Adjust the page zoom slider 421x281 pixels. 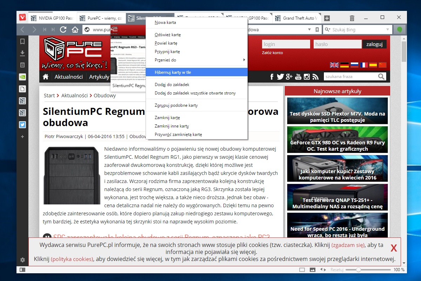(x=367, y=270)
